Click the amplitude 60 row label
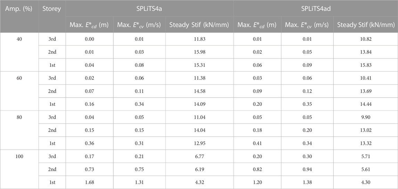 click(19, 78)
